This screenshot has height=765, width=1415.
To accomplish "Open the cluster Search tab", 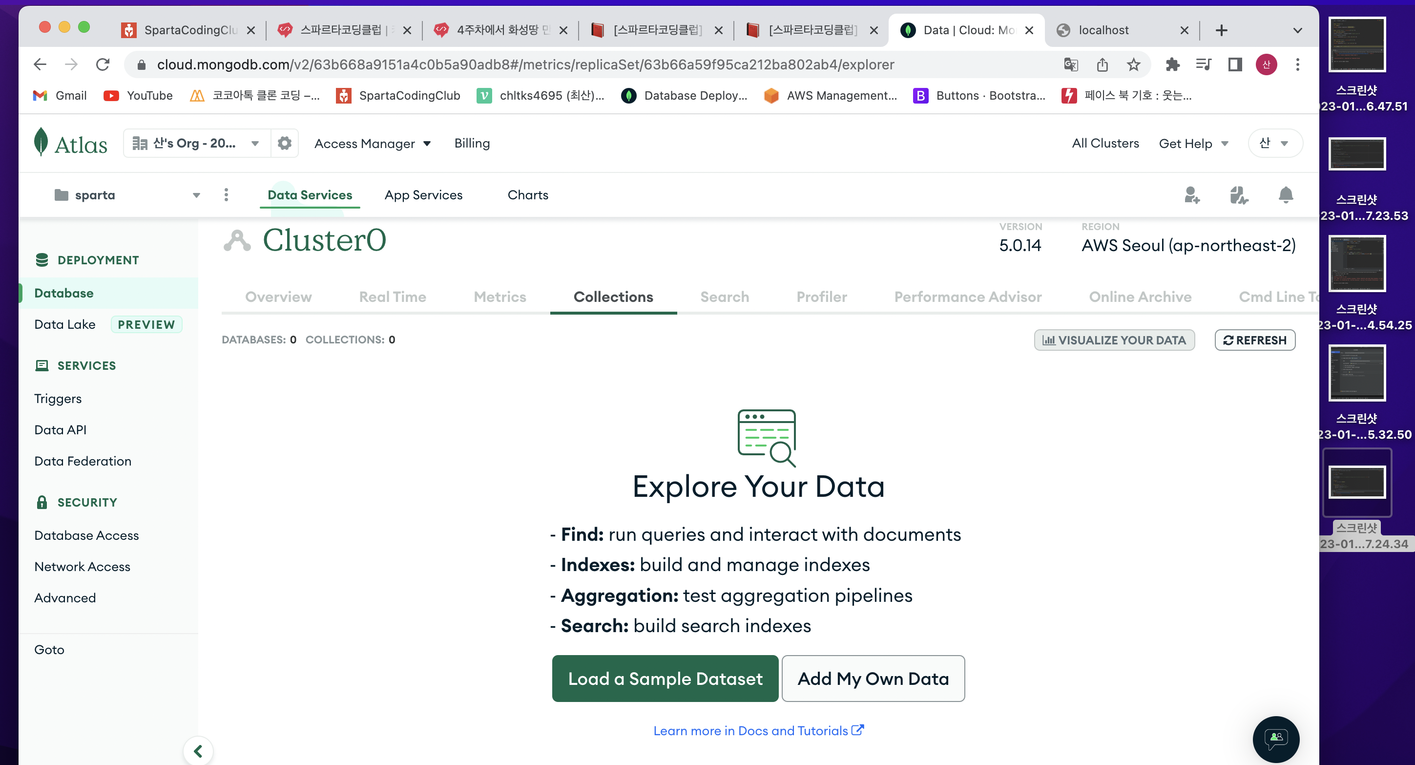I will coord(725,297).
